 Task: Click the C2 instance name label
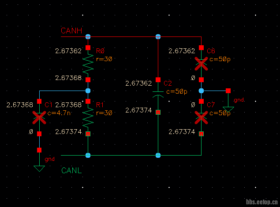[x=168, y=84]
